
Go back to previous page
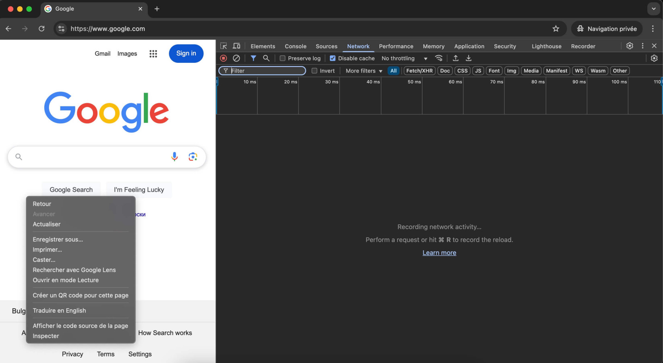[8, 29]
